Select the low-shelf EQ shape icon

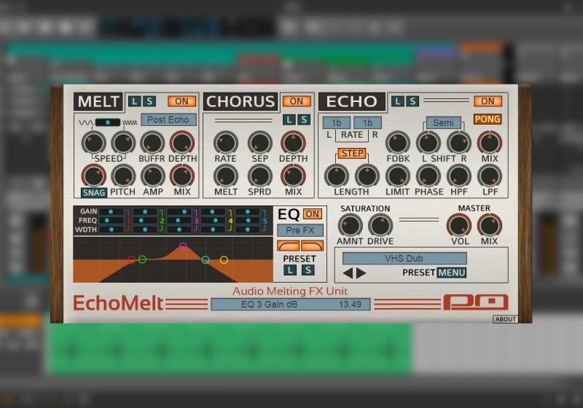288,246
